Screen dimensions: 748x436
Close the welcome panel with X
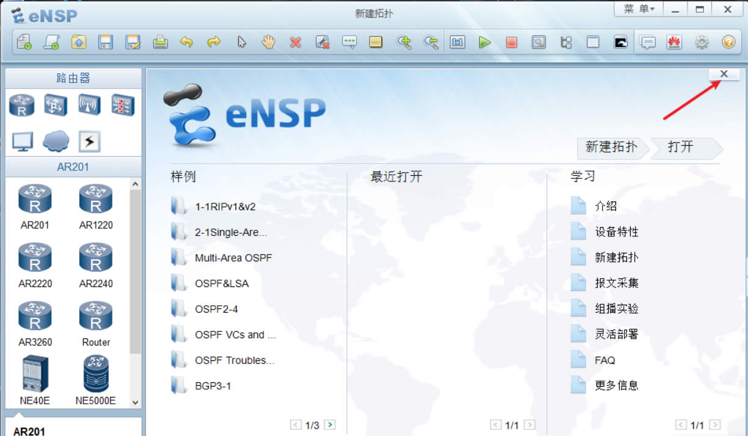[724, 74]
